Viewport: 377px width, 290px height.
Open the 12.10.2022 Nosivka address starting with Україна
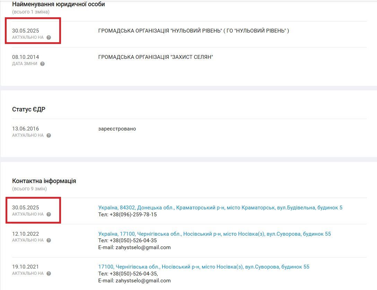pyautogui.click(x=214, y=234)
